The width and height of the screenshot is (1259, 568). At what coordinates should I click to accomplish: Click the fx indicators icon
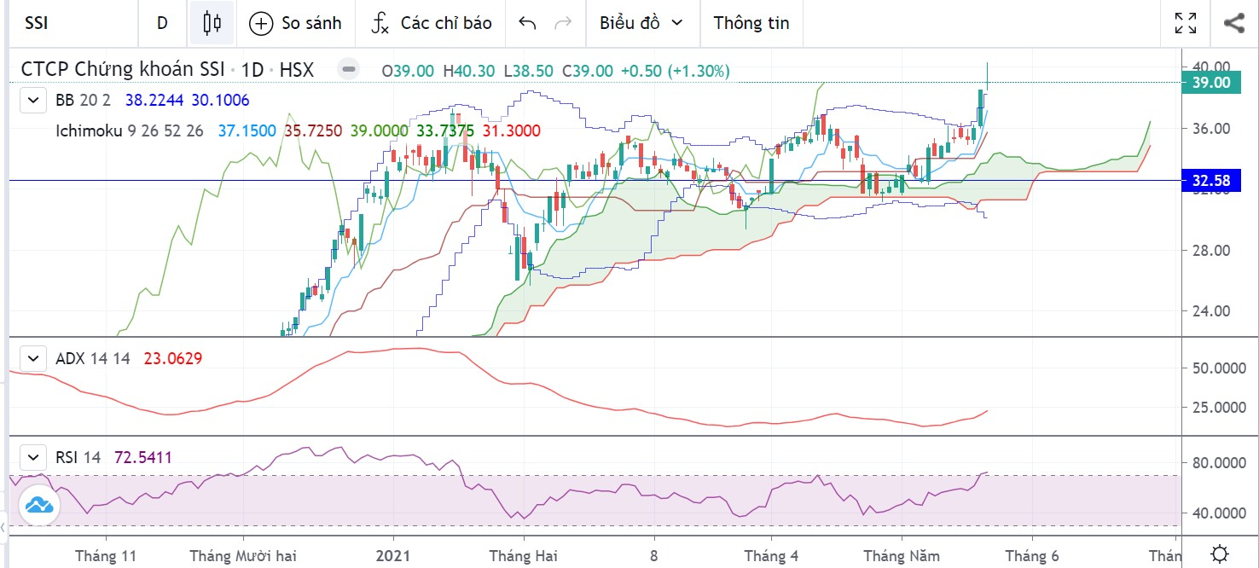[x=380, y=23]
